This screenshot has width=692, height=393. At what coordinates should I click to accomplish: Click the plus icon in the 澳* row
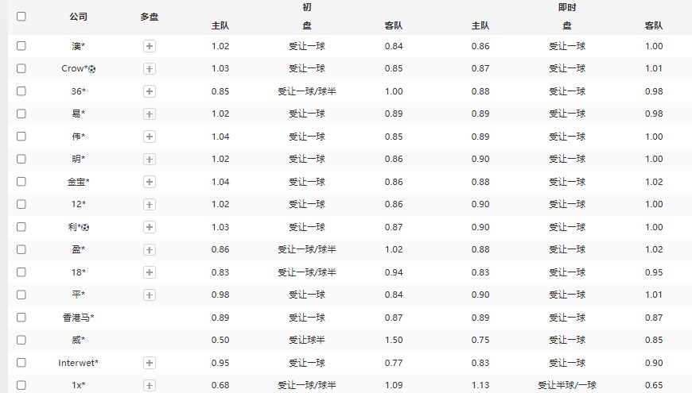coord(149,46)
